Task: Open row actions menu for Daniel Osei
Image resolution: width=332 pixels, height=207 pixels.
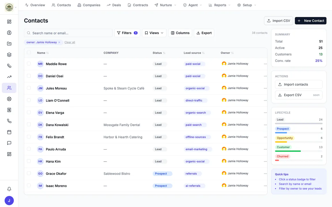Action: [265, 76]
